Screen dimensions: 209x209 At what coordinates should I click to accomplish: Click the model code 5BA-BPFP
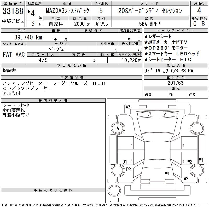click(149, 24)
